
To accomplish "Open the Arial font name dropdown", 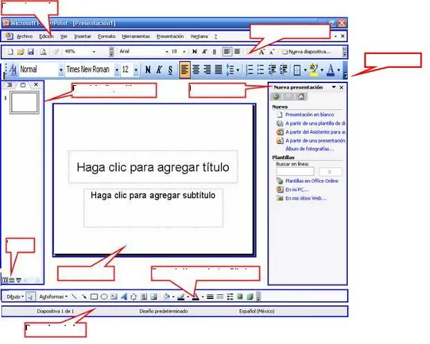I will pyautogui.click(x=167, y=52).
